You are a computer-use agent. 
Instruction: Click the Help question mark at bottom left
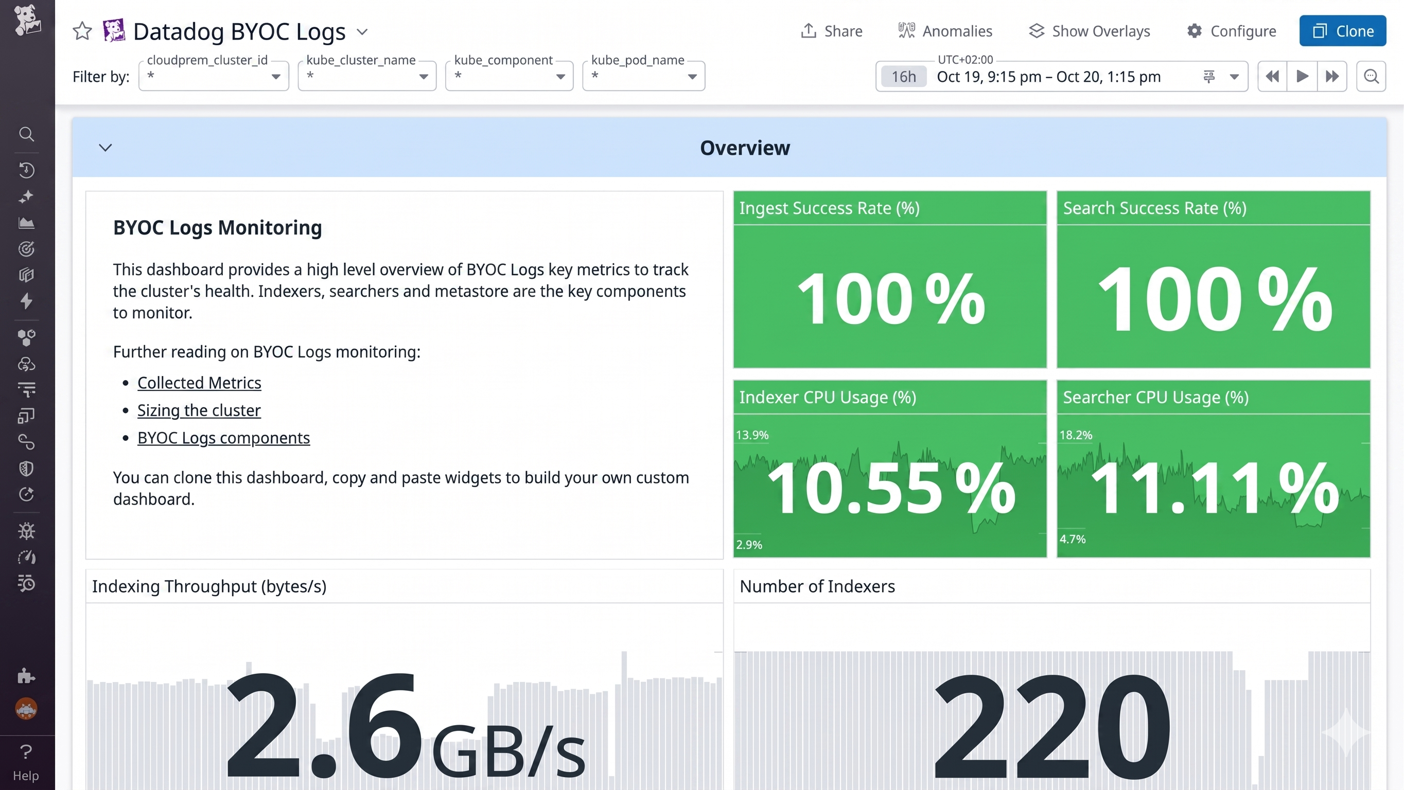(26, 752)
